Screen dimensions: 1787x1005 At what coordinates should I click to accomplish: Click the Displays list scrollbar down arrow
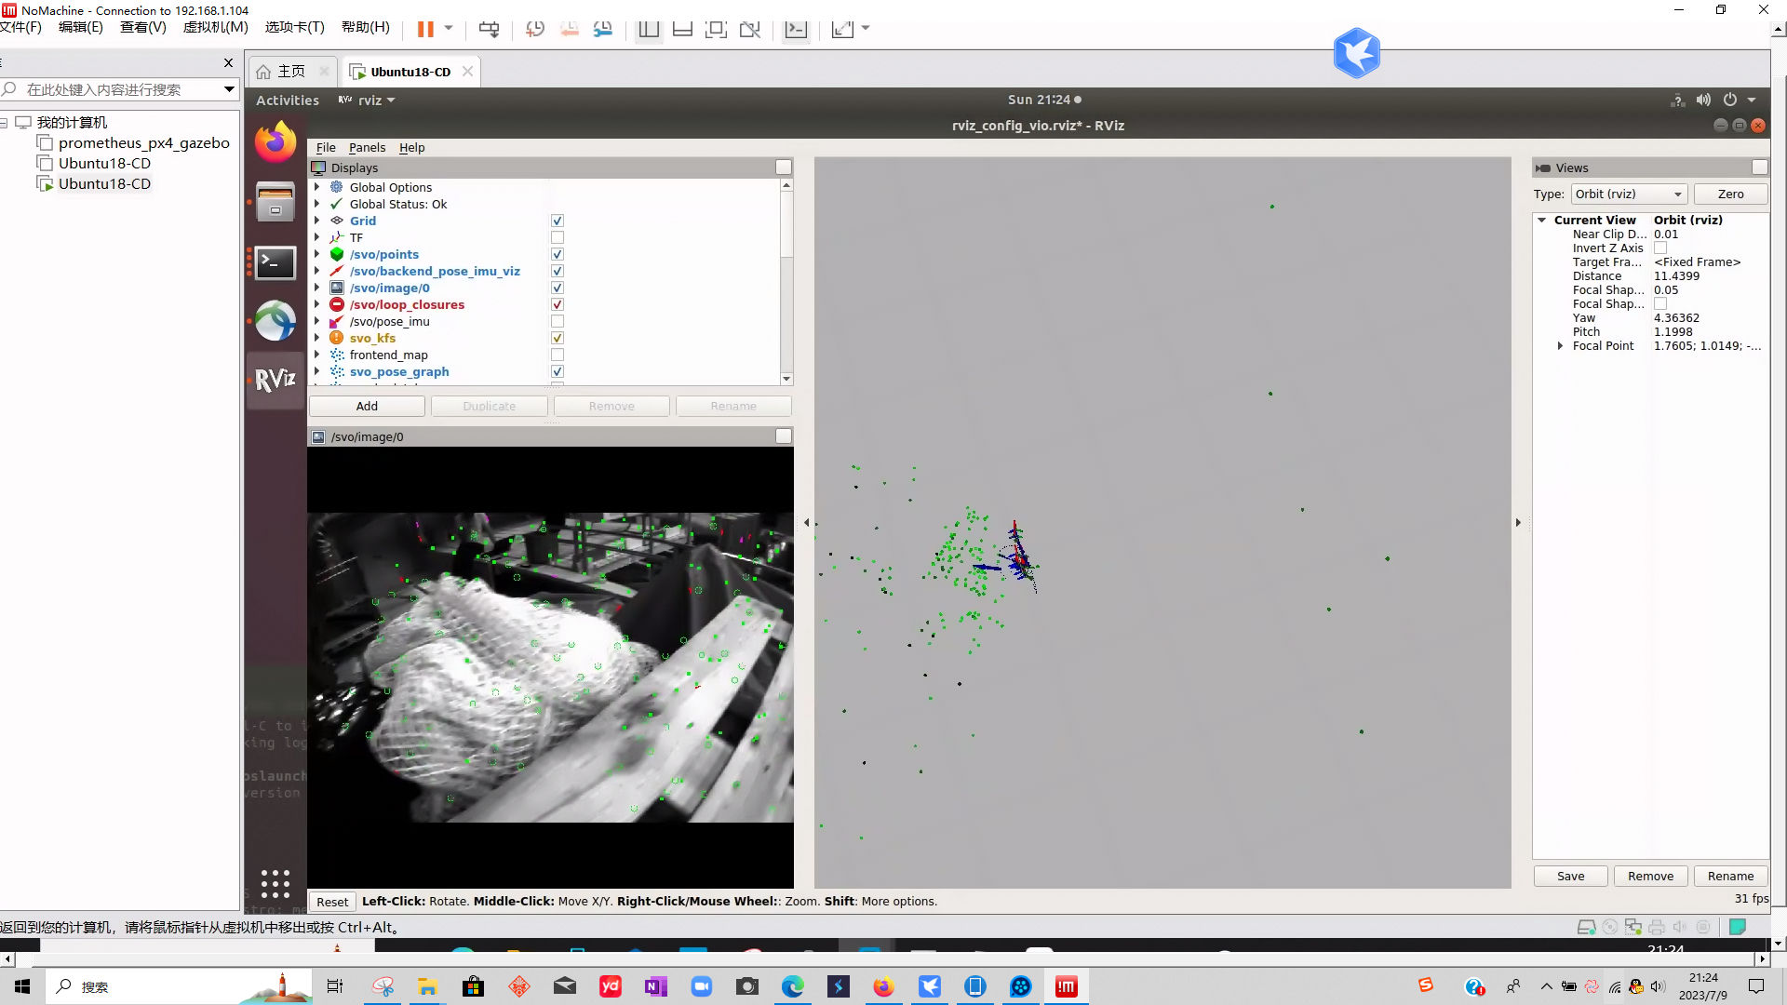(x=786, y=379)
